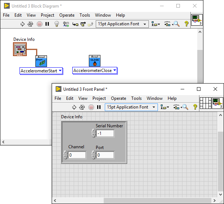Click Run arrow in Front Panel toolbar
Screen dimensions: 224x204
(x=74, y=107)
